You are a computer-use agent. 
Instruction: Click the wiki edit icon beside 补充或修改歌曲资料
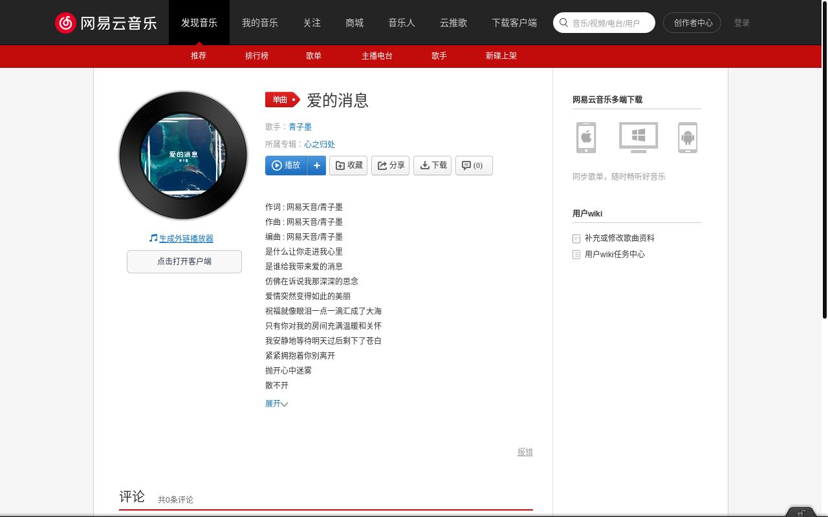[576, 238]
